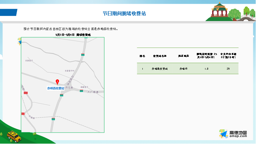Click the blue banner tab at left edge
The height and width of the screenshot is (144, 256).
(8, 12)
